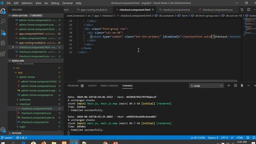Open errors and warnings status indicator
This screenshot has height=144, width=256.
[x=21, y=138]
